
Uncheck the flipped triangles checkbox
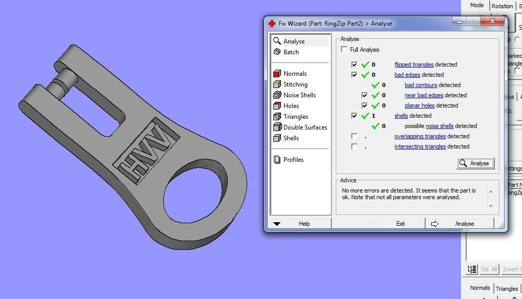click(x=354, y=65)
